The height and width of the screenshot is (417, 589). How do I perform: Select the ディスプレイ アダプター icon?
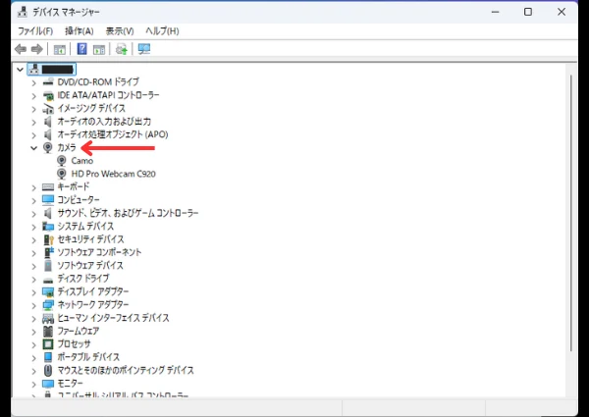(48, 291)
